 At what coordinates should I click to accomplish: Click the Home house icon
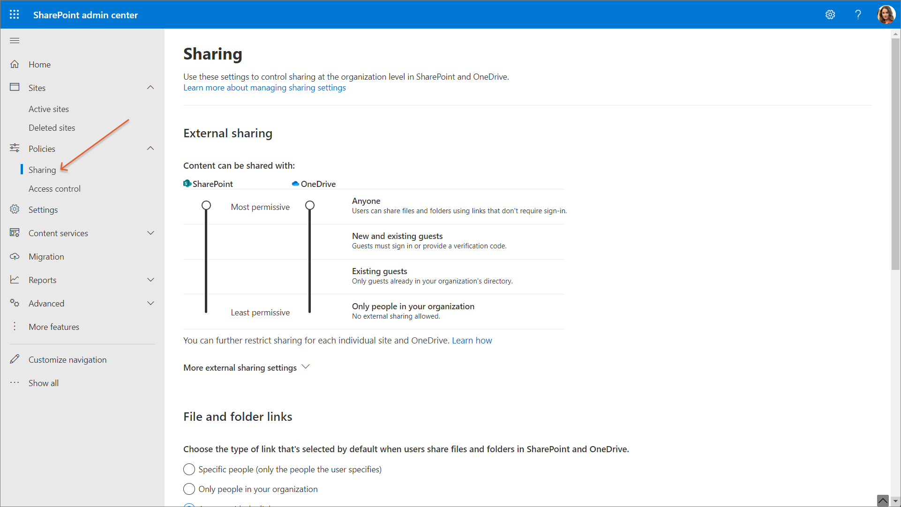15,64
